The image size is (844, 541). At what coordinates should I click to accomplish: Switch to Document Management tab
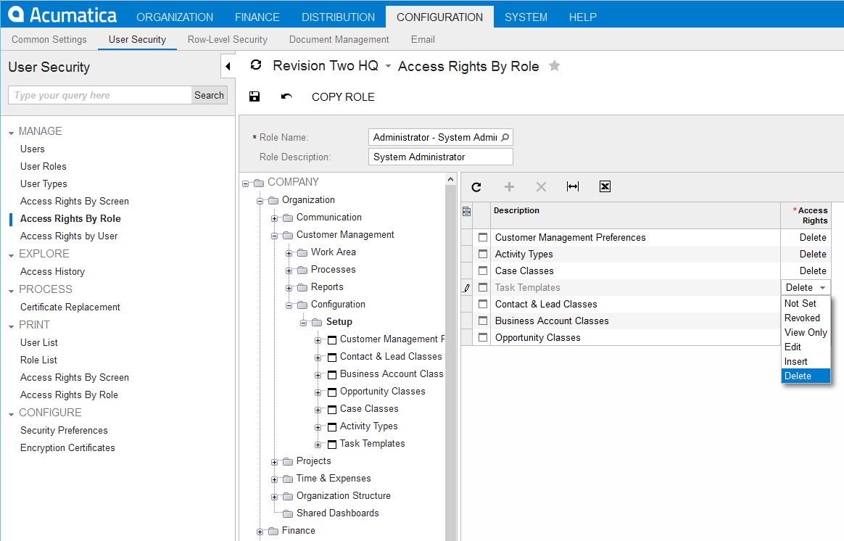coord(339,39)
